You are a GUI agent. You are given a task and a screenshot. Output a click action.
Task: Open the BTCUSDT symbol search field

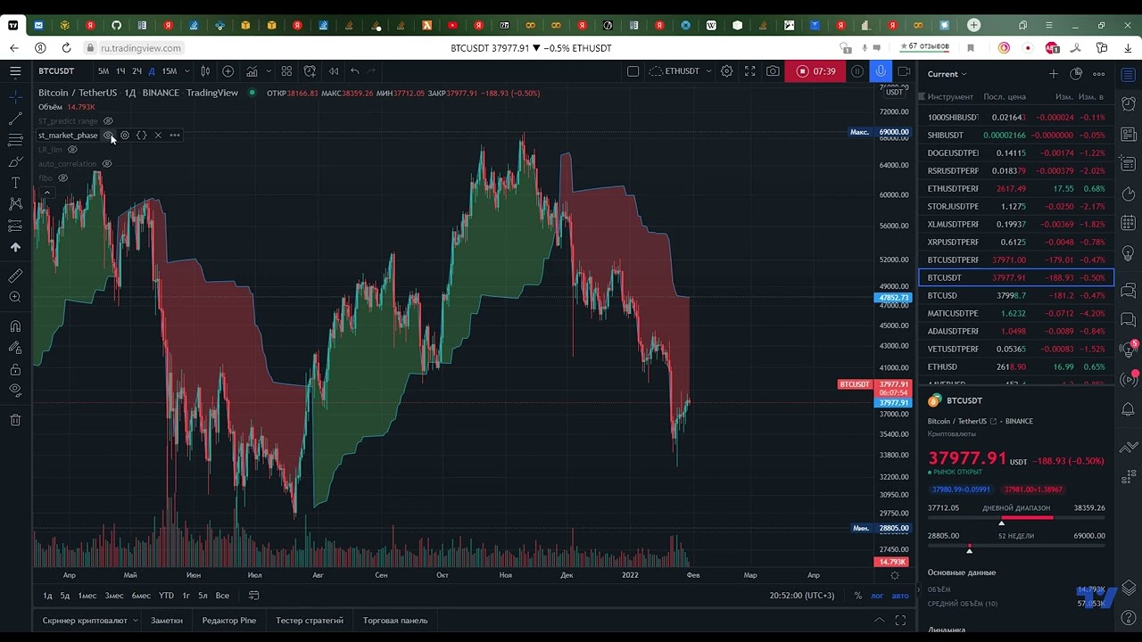(56, 71)
